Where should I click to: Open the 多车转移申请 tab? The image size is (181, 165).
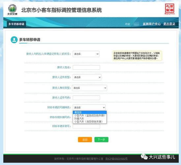16,24
